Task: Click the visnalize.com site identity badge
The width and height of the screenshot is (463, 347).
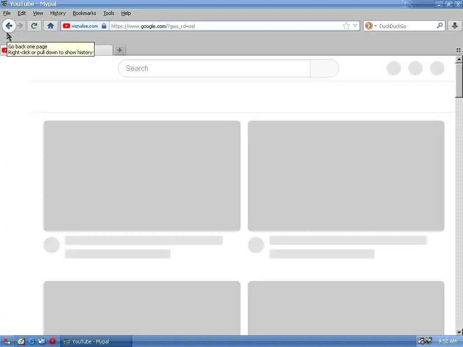Action: [85, 26]
